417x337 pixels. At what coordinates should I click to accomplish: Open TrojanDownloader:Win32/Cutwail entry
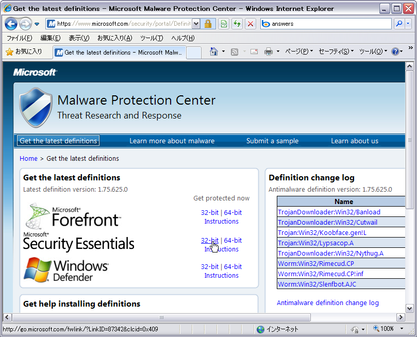(327, 223)
